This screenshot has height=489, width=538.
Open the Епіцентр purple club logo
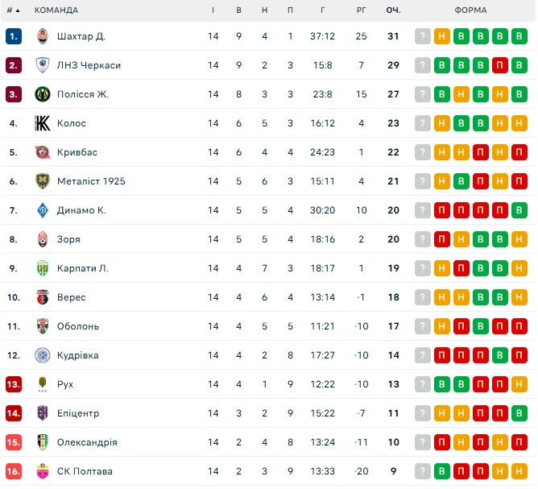point(43,413)
